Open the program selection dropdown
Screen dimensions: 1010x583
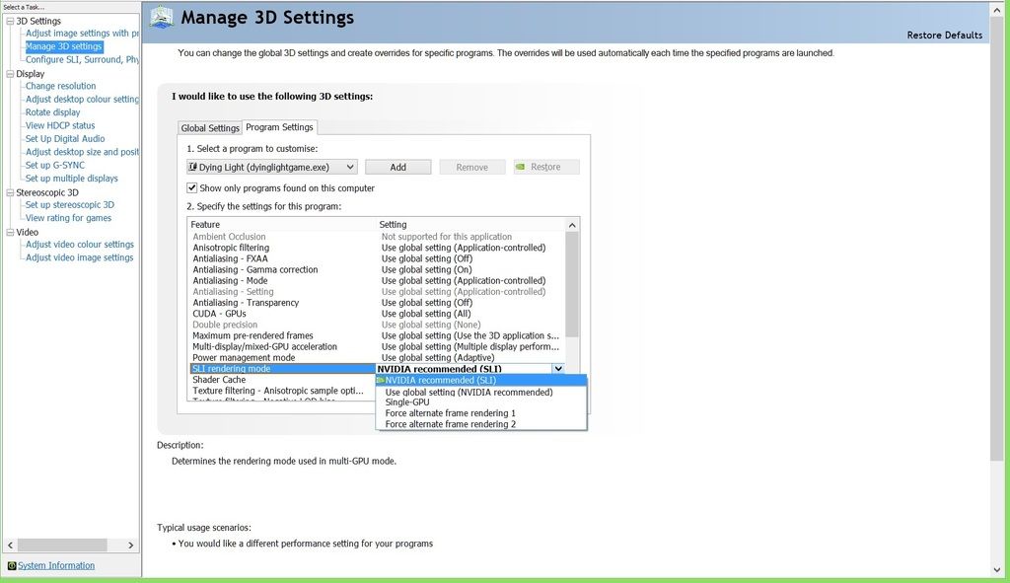tap(350, 167)
